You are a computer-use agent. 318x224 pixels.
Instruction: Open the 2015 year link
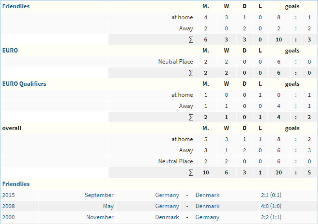click(9, 195)
